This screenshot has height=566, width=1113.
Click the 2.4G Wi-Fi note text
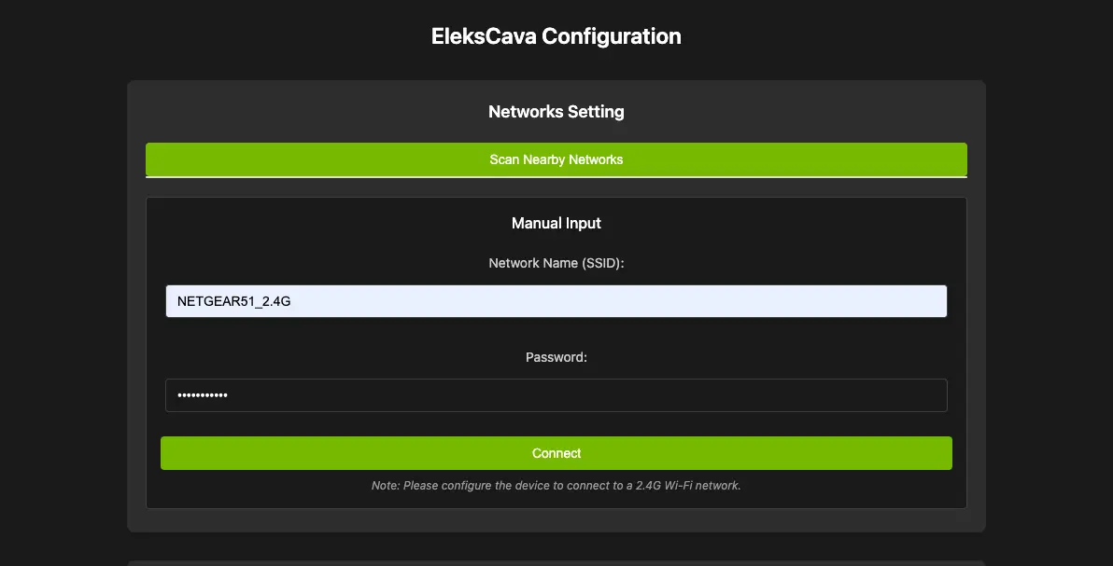(x=556, y=485)
